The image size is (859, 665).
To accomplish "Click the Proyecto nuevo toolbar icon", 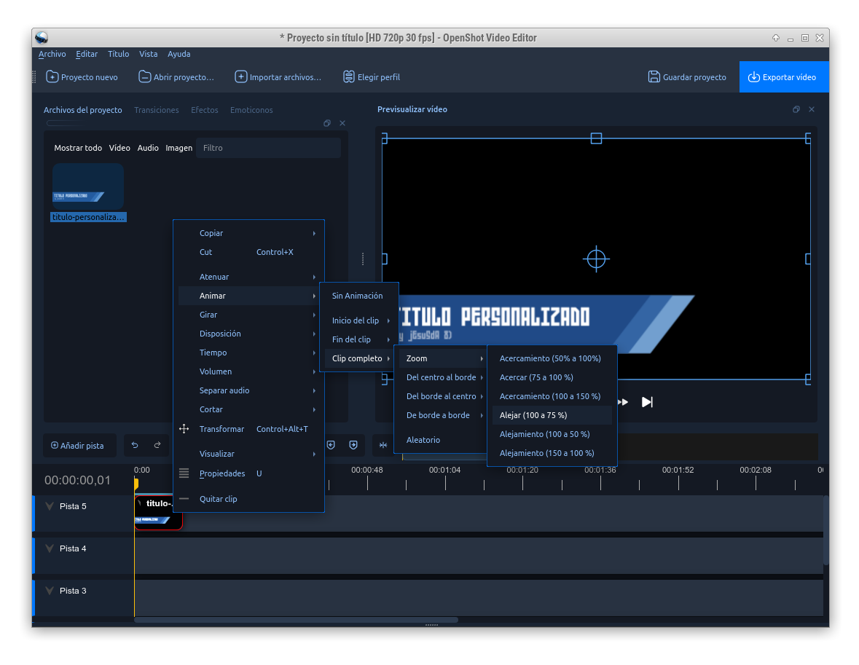I will pos(52,77).
